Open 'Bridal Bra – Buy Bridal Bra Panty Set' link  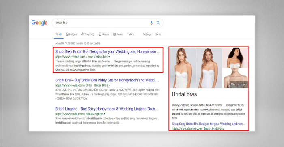click(x=107, y=80)
